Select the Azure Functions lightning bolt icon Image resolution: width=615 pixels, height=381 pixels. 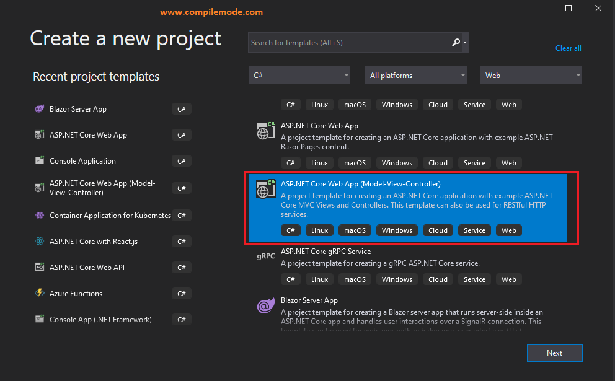pyautogui.click(x=40, y=293)
